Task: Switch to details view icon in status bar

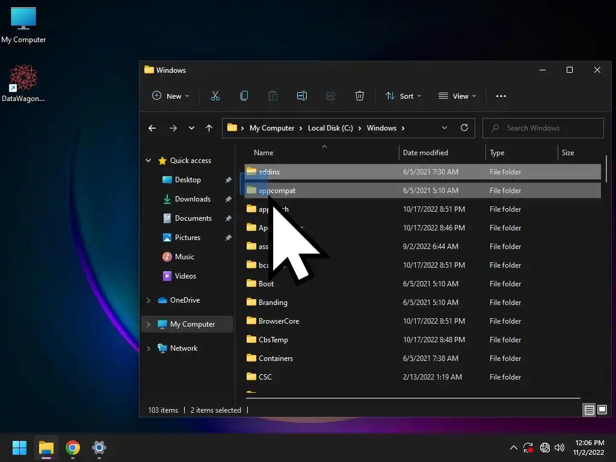Action: (590, 410)
